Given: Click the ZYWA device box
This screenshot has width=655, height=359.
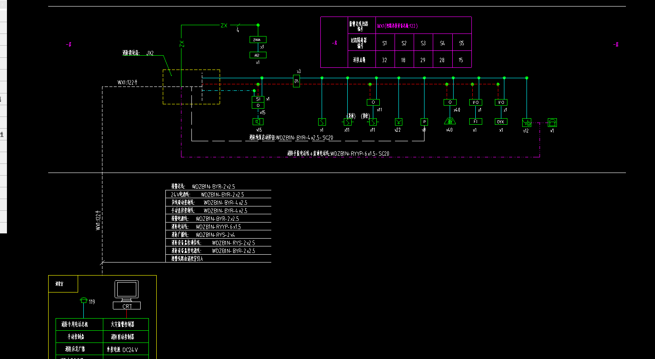Looking at the screenshot, I should point(257,40).
